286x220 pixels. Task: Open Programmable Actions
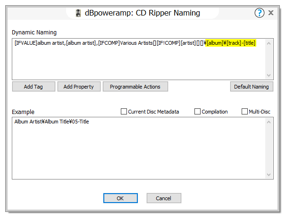click(x=135, y=87)
